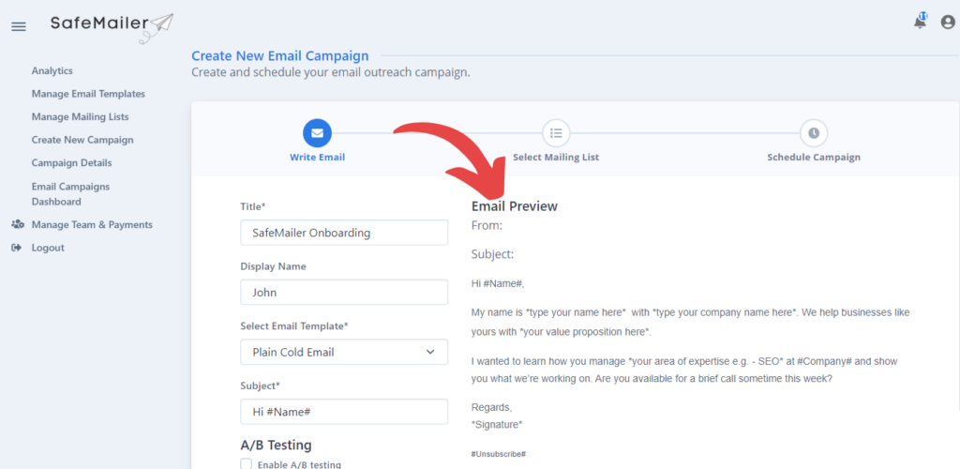Open Email Campaigns Dashboard

[71, 193]
